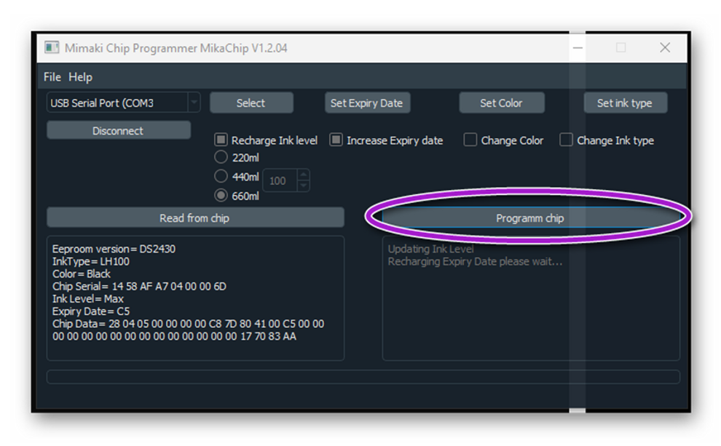Click the Recharging Expiry Date please wait message

click(x=475, y=261)
